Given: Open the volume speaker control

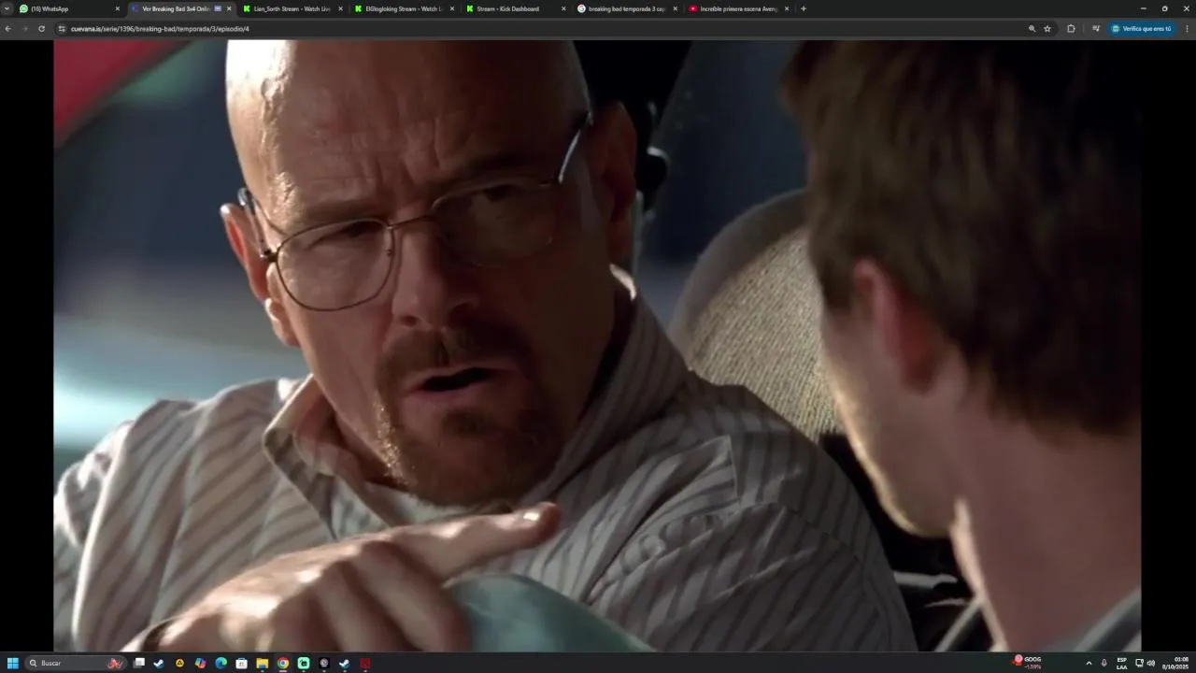Looking at the screenshot, I should [x=1151, y=664].
